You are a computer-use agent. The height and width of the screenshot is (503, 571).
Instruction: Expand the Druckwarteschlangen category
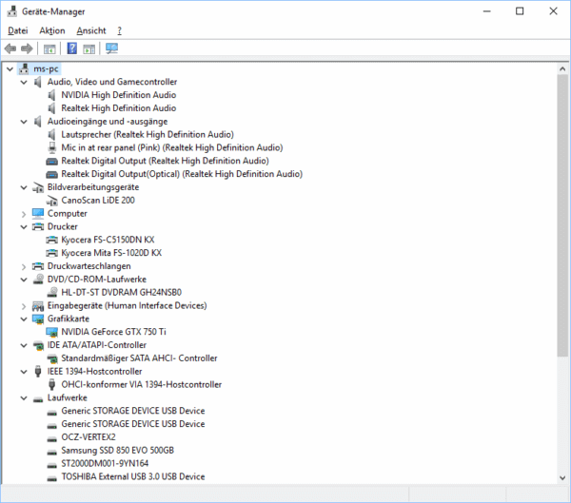[24, 267]
